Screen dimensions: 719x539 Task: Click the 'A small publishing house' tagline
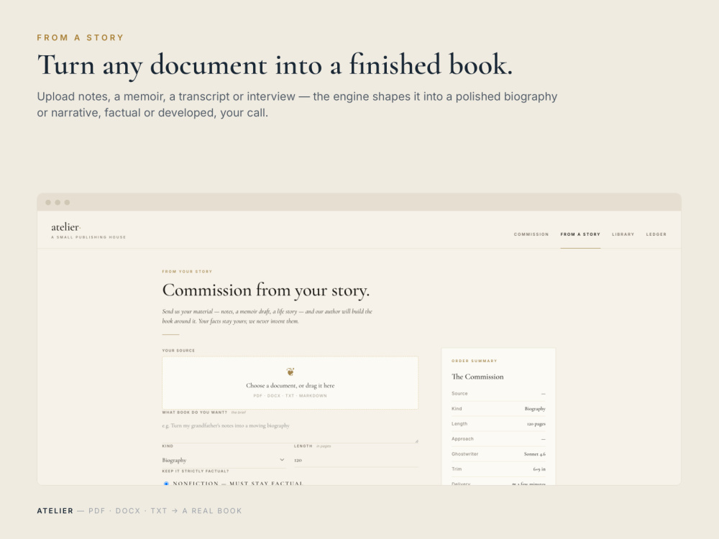tap(88, 237)
